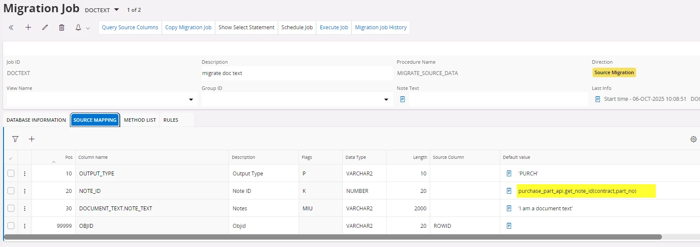
Task: Open the Database Information tab
Action: pyautogui.click(x=36, y=120)
